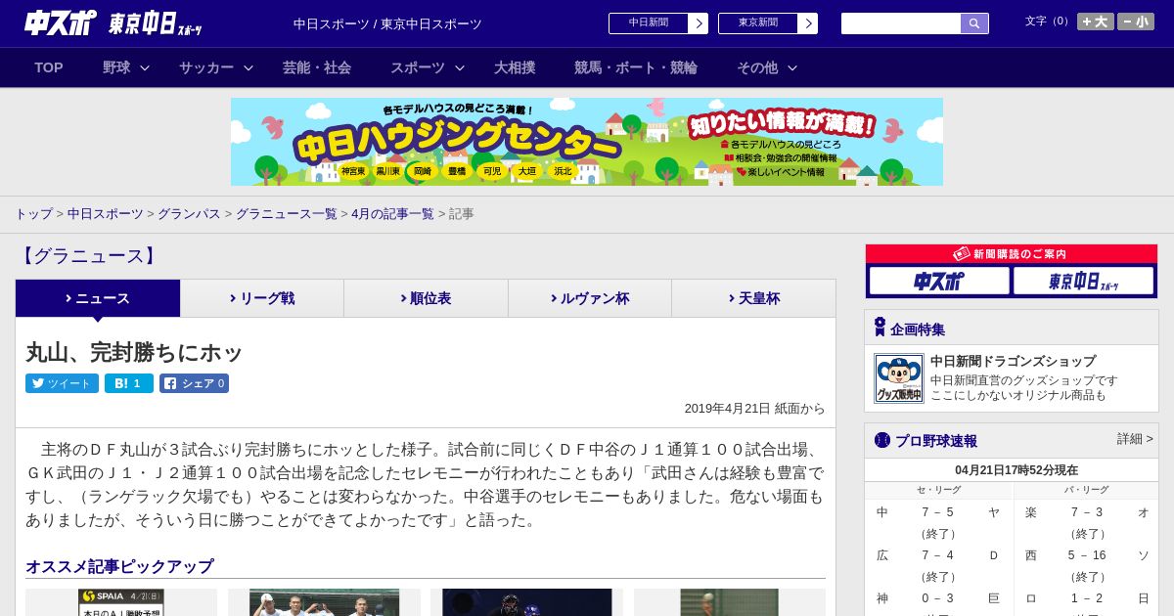Switch to the 順位表 tab

point(426,298)
